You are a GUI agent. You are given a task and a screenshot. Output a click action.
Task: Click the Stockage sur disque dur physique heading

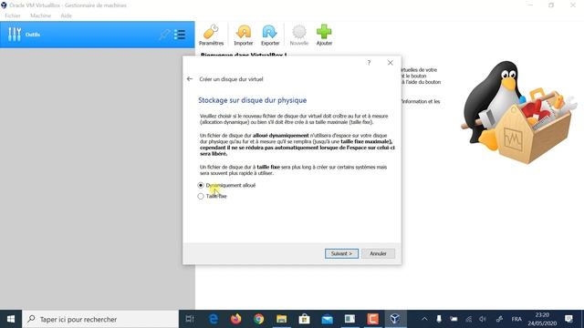click(x=252, y=100)
